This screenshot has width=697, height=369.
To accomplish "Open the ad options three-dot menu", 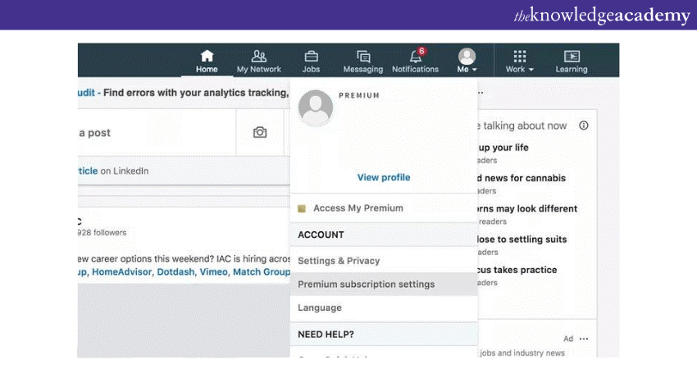I will coord(584,339).
